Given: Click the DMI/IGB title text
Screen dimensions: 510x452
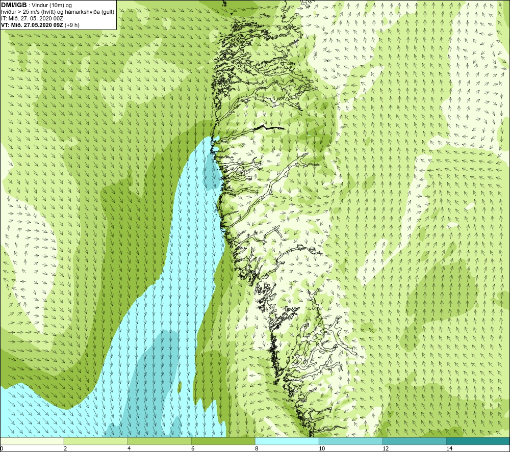Looking at the screenshot, I should pos(14,5).
